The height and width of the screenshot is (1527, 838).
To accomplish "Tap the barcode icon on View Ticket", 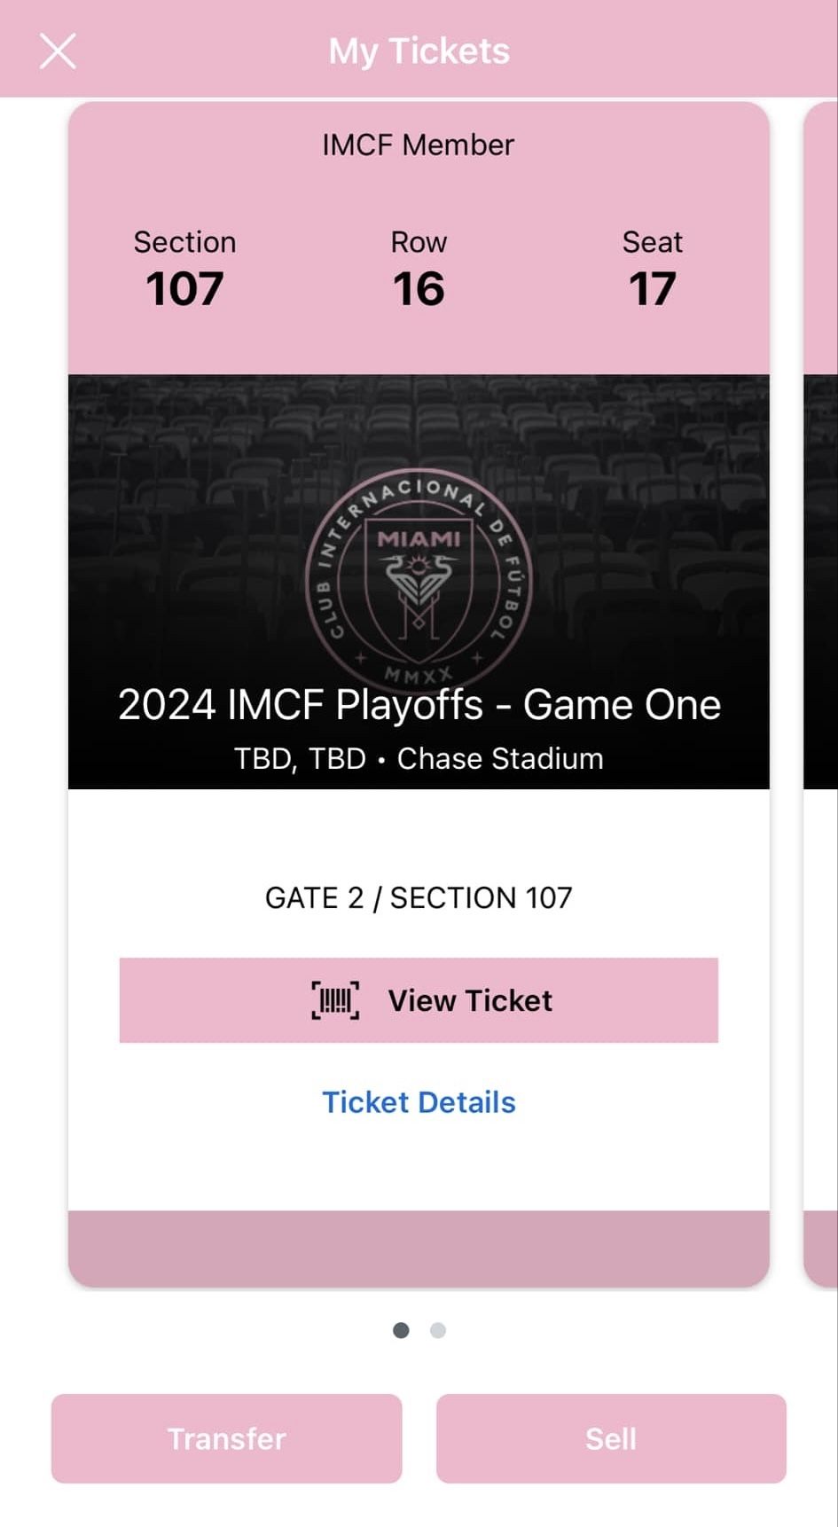I will 335,1000.
